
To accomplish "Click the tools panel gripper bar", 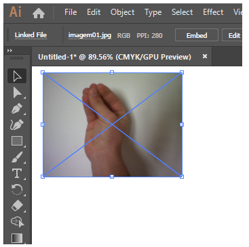I will [x=16, y=58].
